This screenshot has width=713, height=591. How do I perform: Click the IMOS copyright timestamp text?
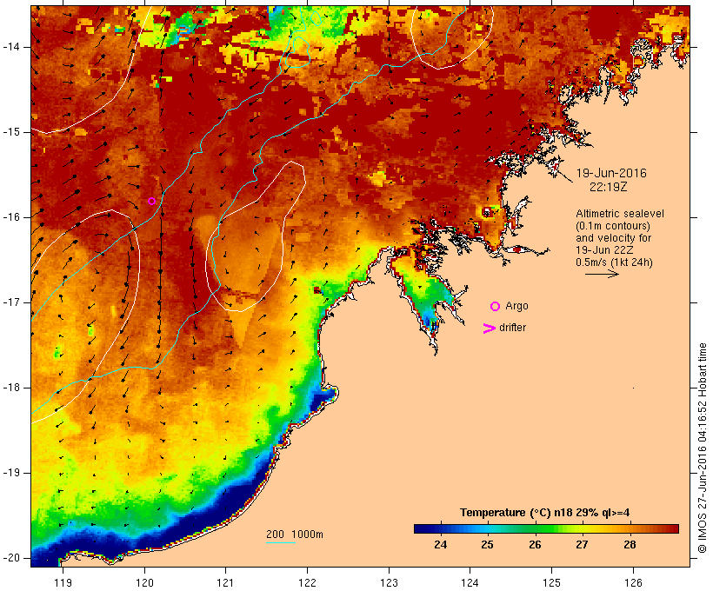703,448
